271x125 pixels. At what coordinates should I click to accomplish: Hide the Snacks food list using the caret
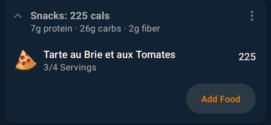pyautogui.click(x=18, y=16)
